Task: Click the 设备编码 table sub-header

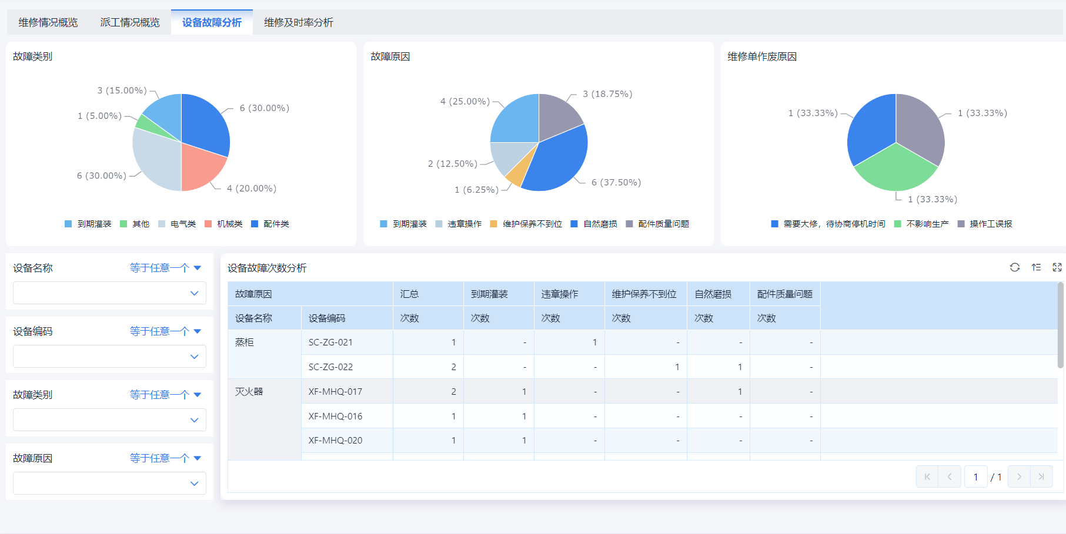Action: tap(347, 318)
